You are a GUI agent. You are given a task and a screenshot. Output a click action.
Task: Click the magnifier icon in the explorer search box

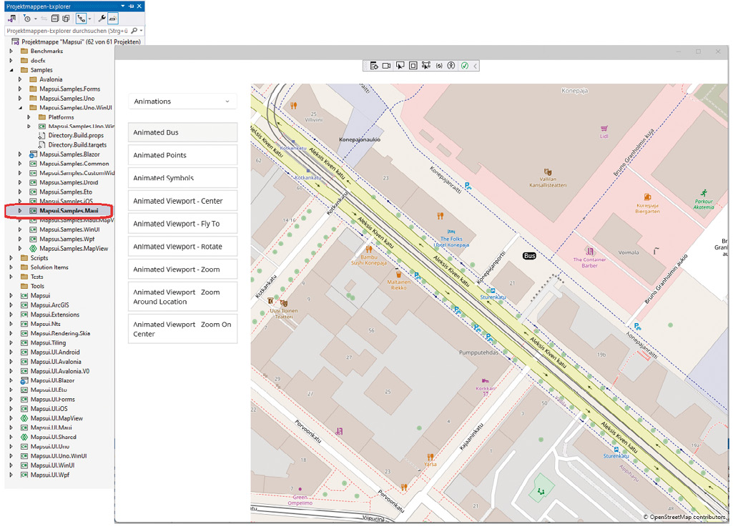point(134,31)
